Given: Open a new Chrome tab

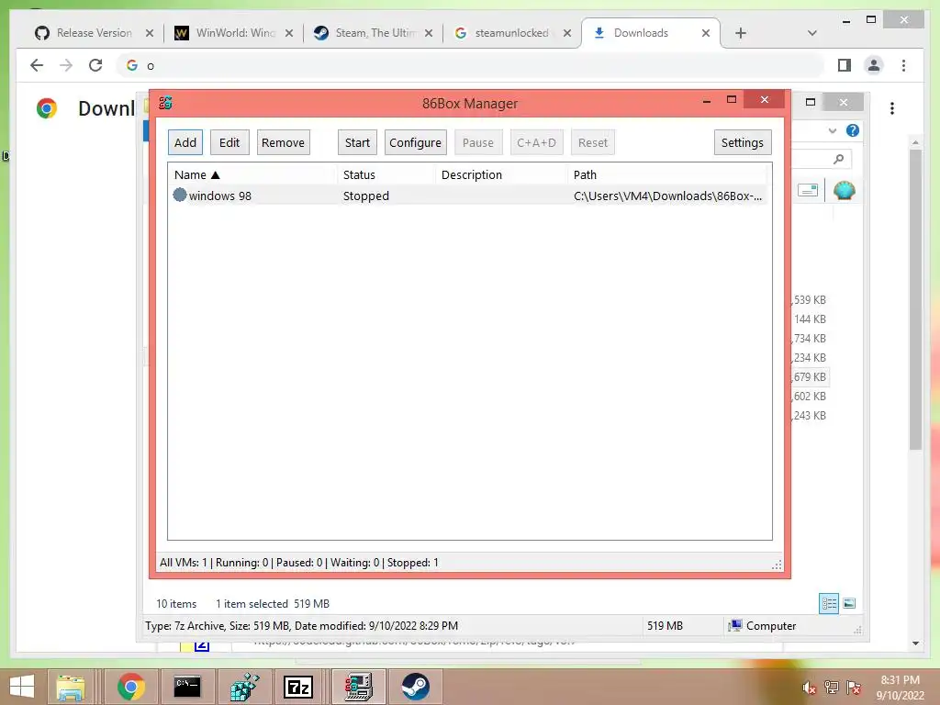Looking at the screenshot, I should pyautogui.click(x=741, y=33).
